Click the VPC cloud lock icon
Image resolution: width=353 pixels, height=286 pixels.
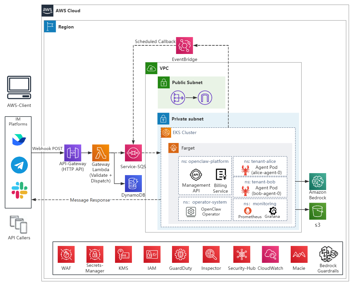151,68
